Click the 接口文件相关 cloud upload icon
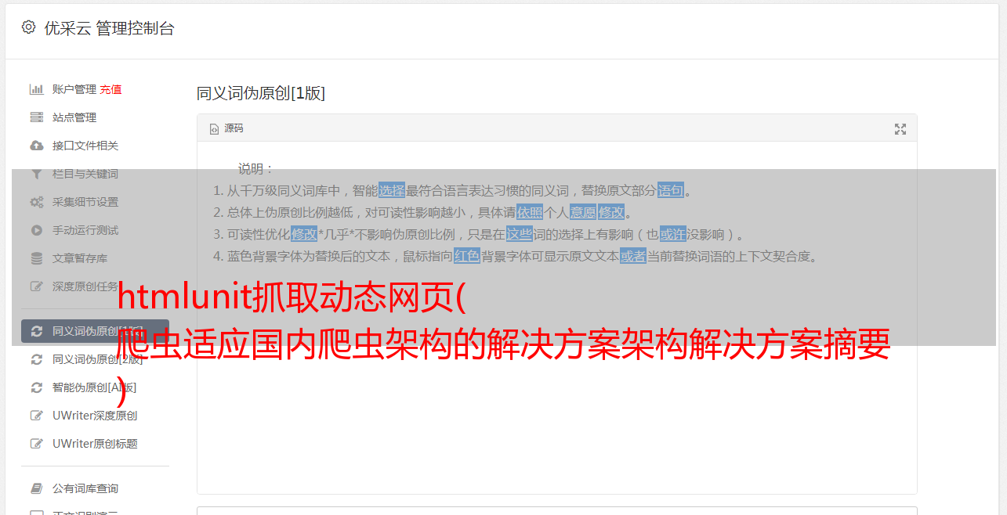The height and width of the screenshot is (515, 1007). tap(36, 146)
